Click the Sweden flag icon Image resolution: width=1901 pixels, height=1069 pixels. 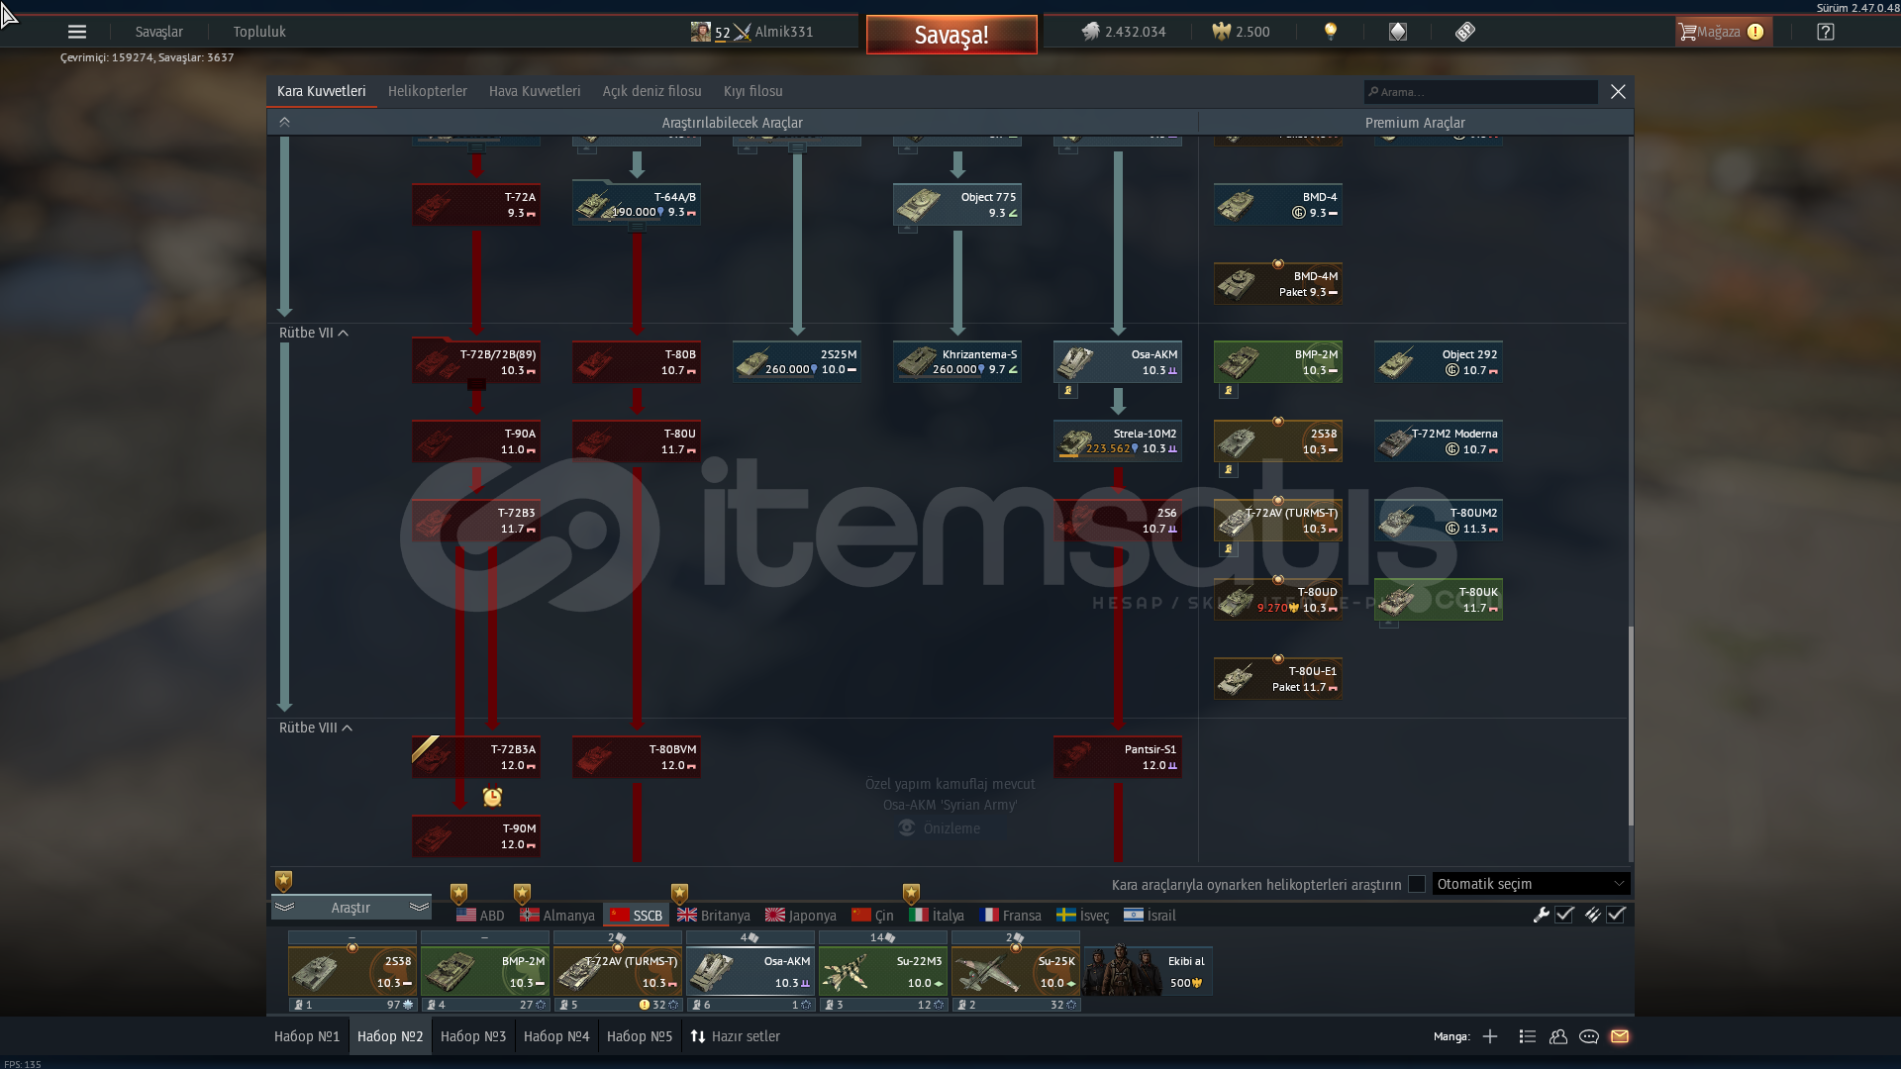click(x=1066, y=916)
